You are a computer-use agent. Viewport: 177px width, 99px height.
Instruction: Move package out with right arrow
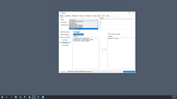[106, 50]
